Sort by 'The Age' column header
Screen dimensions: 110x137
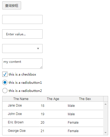[53, 99]
